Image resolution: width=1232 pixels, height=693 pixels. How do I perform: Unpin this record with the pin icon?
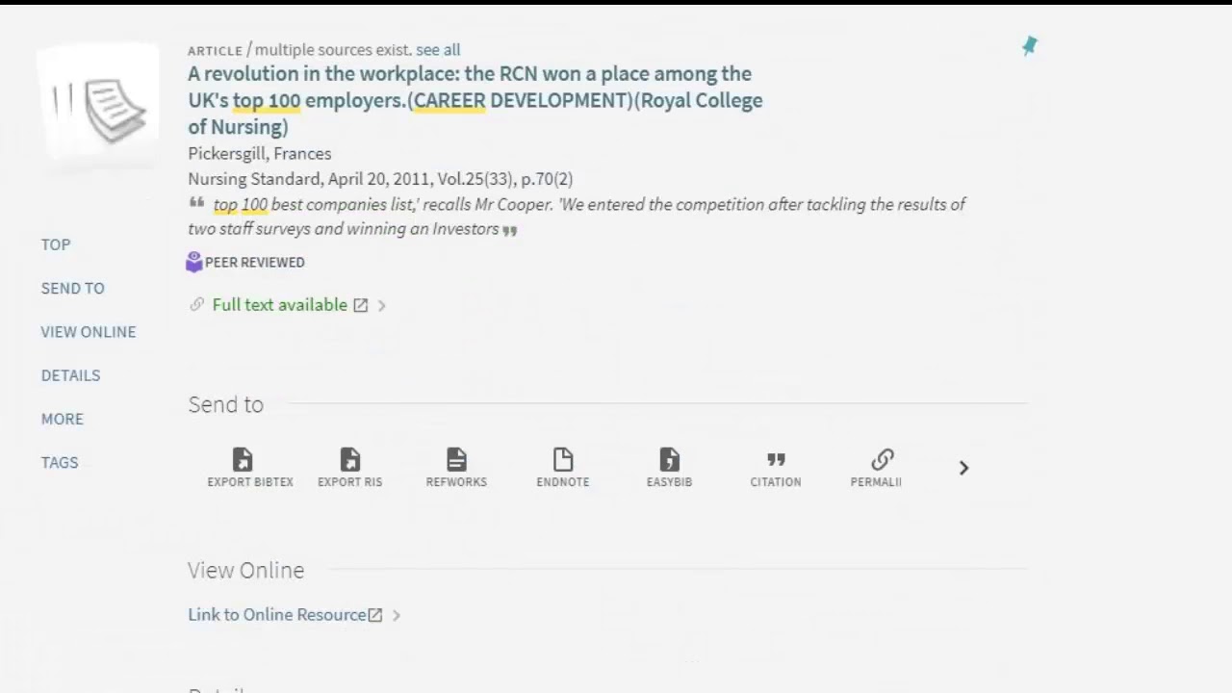[1030, 46]
